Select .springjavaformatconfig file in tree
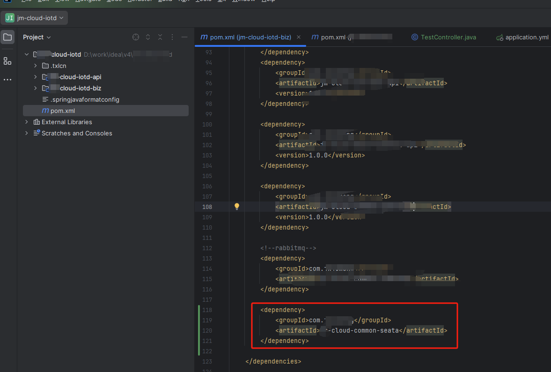This screenshot has width=551, height=372. 84,99
